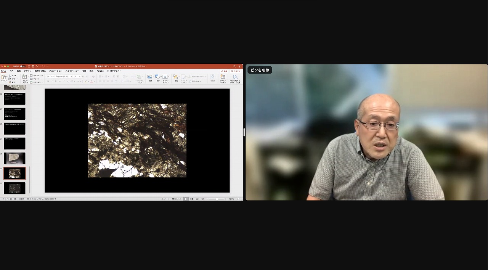The height and width of the screenshot is (270, 488).
Task: Toggle the AutoSave switch
Action: pos(23,66)
